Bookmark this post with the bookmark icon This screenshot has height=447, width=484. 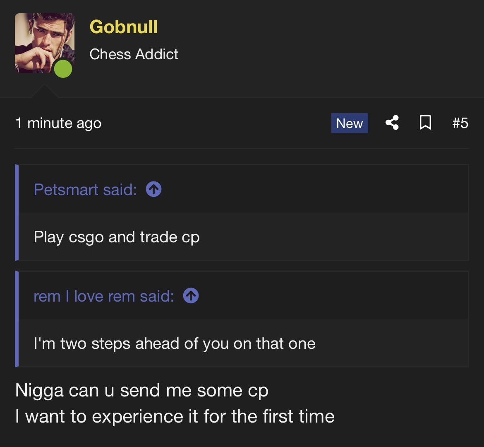[426, 123]
